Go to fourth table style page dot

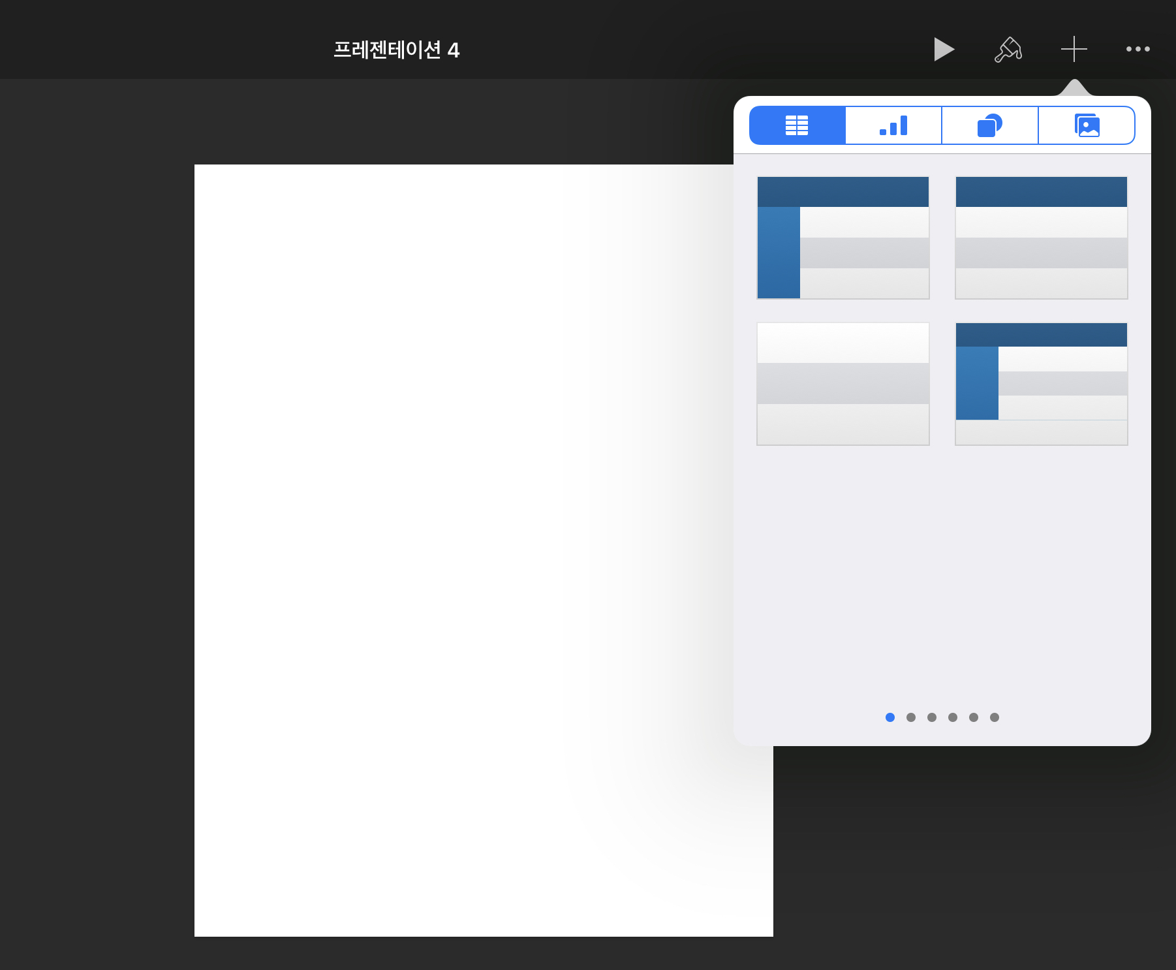(x=953, y=717)
